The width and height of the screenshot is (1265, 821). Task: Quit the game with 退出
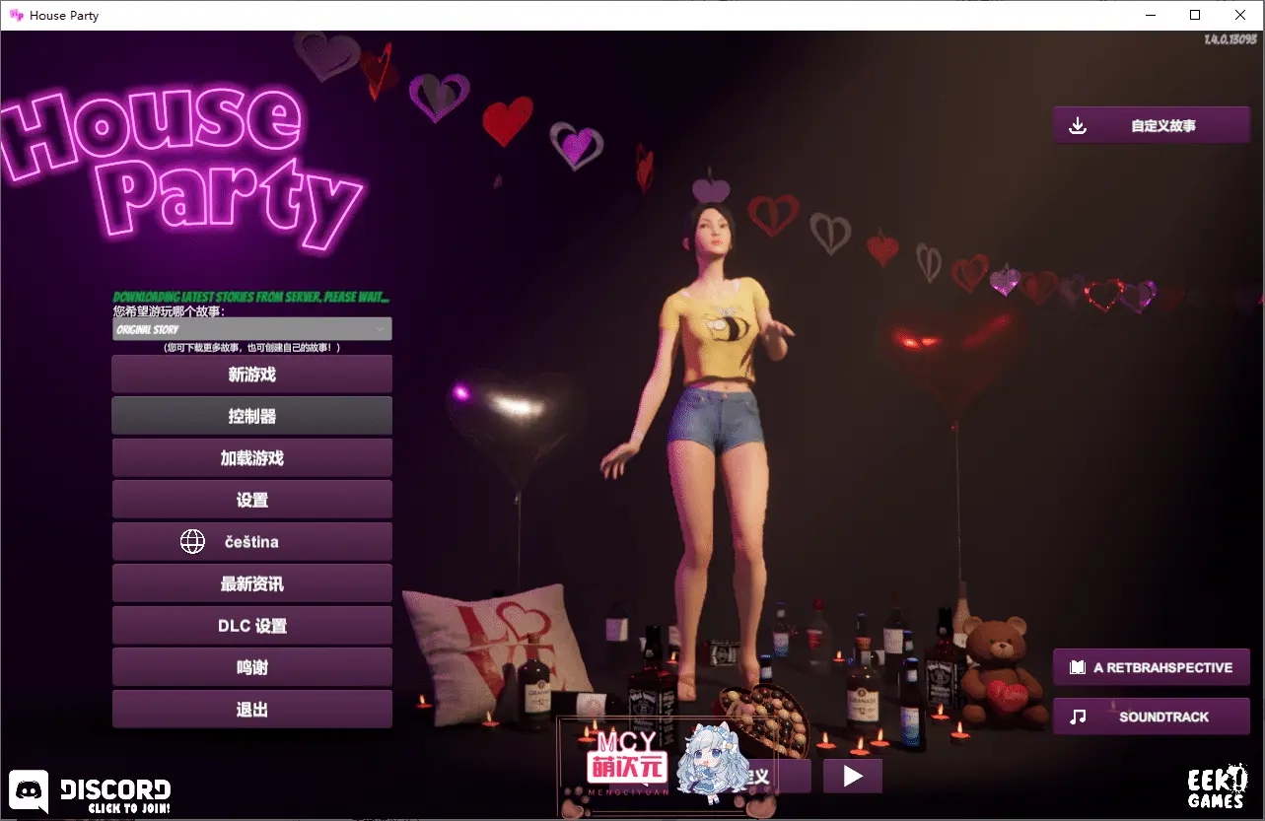click(x=252, y=710)
